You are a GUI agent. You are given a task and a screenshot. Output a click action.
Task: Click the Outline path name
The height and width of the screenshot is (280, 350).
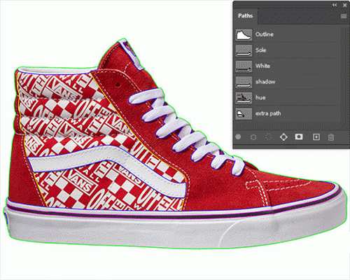click(x=265, y=34)
